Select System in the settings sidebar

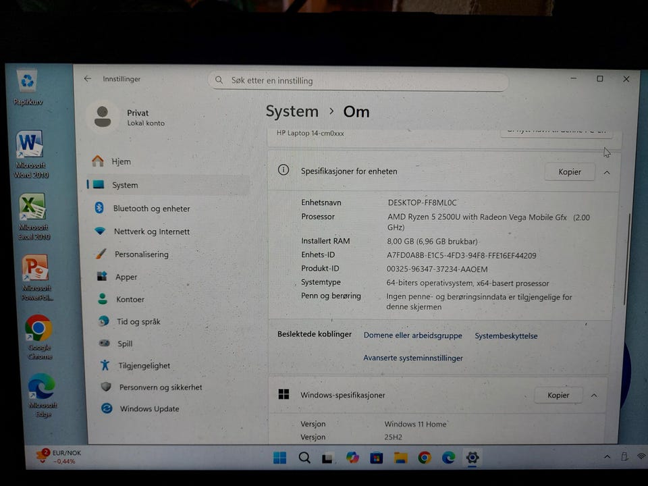(167, 185)
